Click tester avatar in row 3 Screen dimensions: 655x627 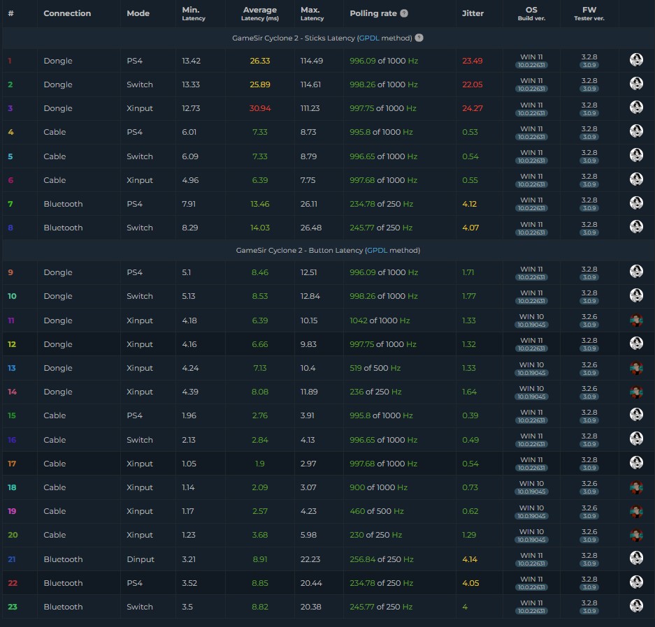[636, 108]
